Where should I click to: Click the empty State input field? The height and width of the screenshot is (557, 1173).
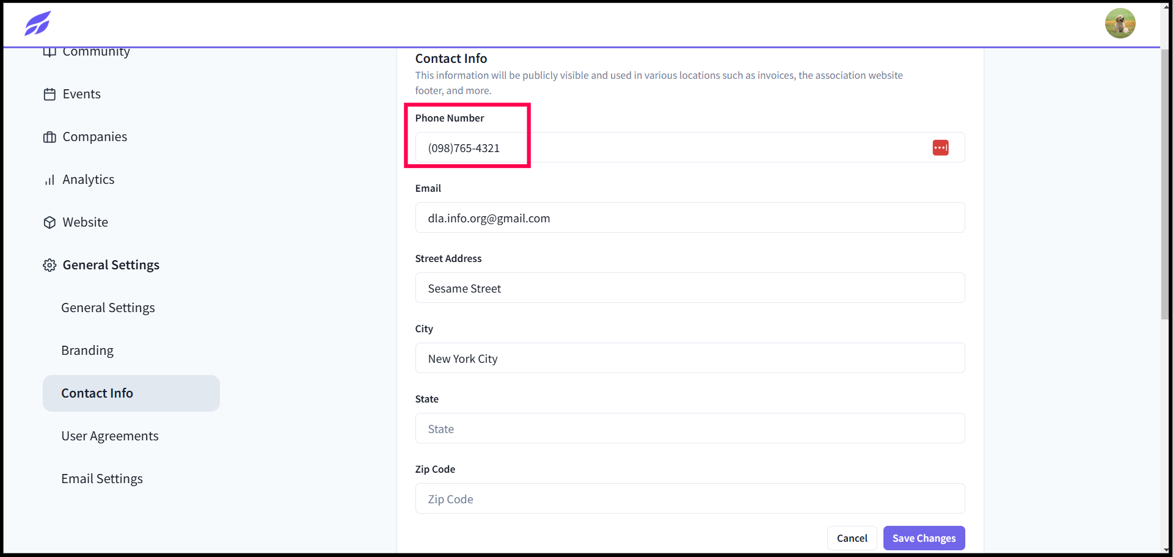click(690, 428)
